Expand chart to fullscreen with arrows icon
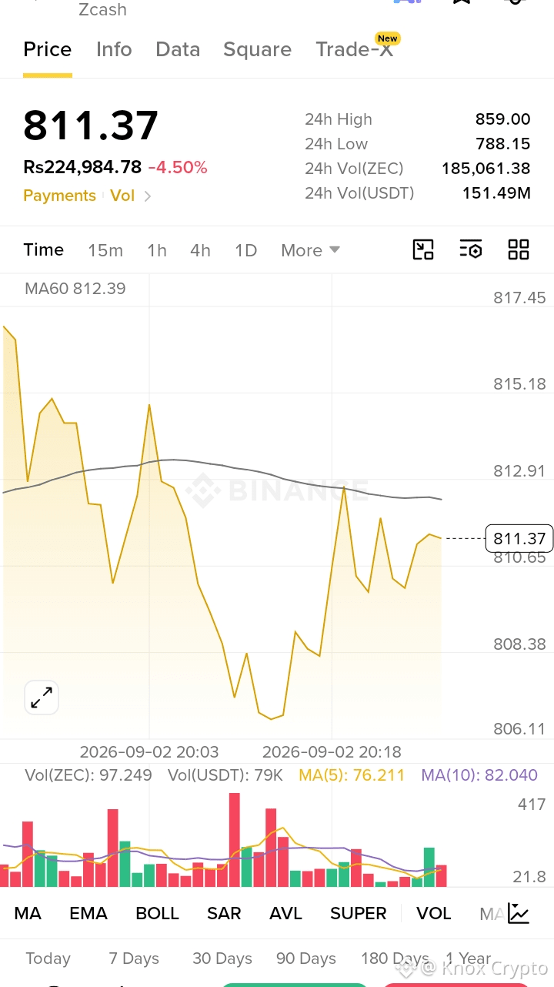The image size is (554, 987). click(42, 698)
